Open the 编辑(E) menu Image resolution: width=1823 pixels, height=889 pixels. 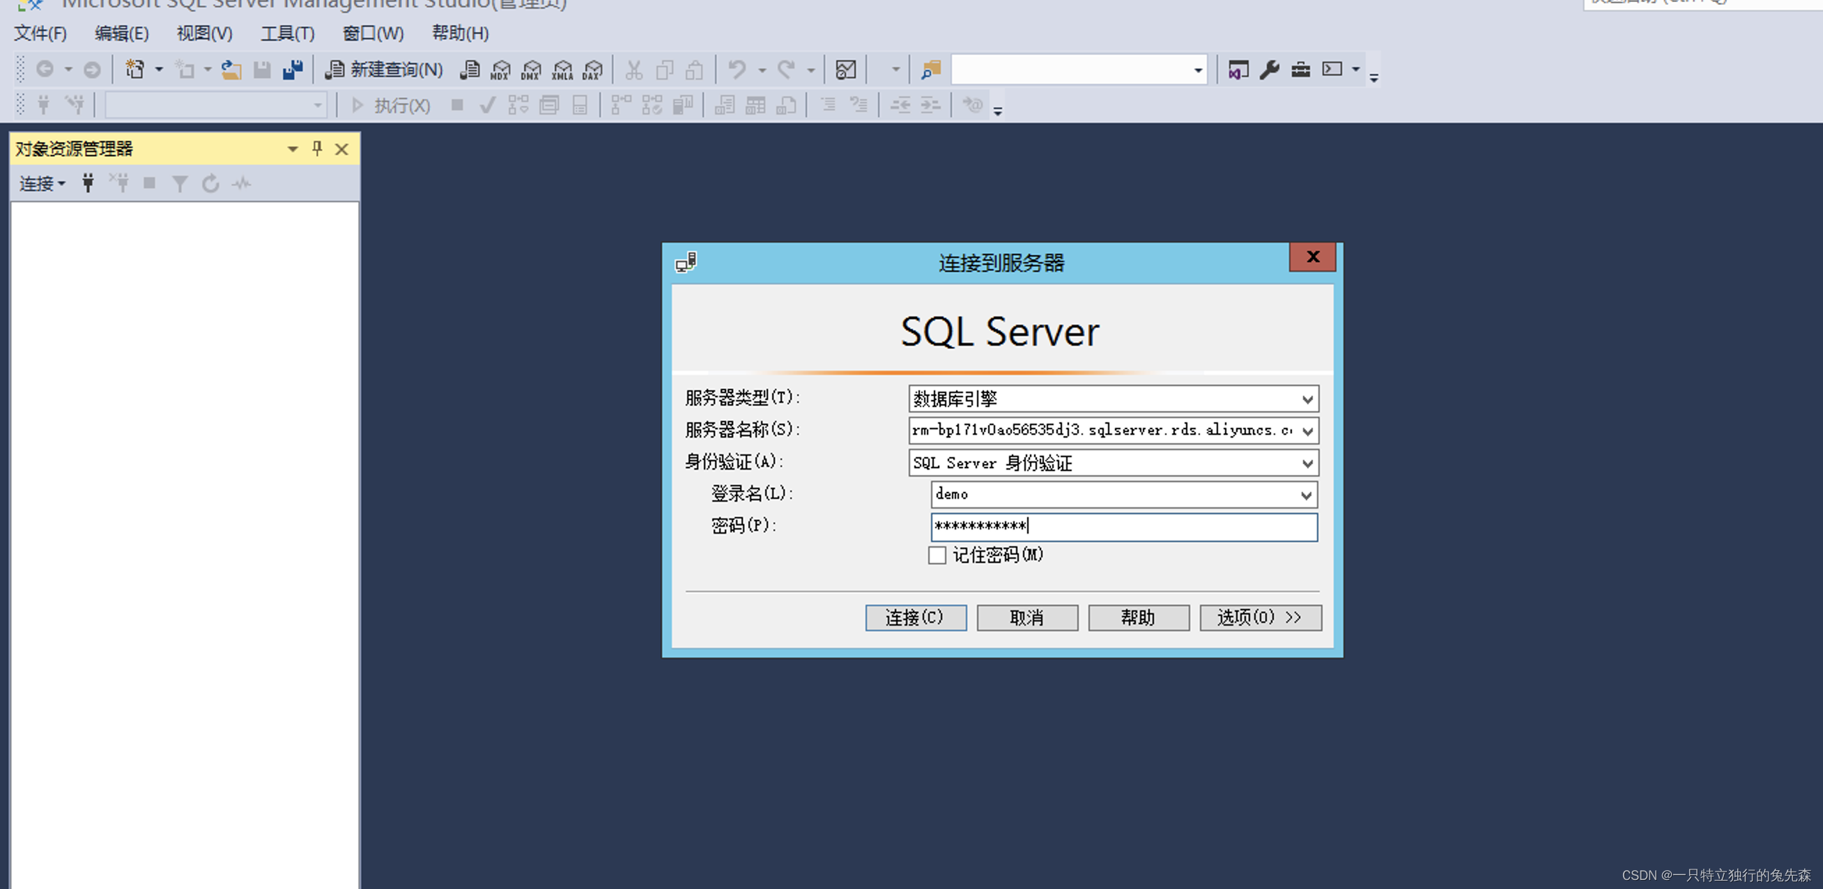122,33
